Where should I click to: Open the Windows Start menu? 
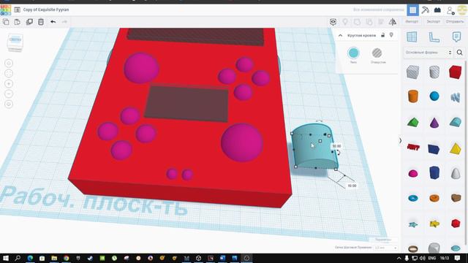pyautogui.click(x=6, y=258)
